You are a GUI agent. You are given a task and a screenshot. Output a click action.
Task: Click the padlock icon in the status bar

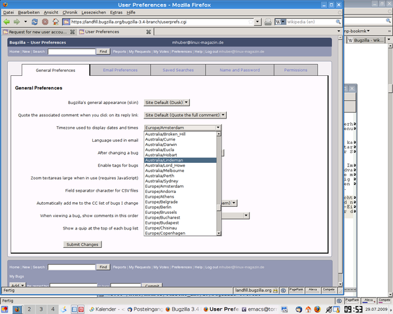click(275, 290)
